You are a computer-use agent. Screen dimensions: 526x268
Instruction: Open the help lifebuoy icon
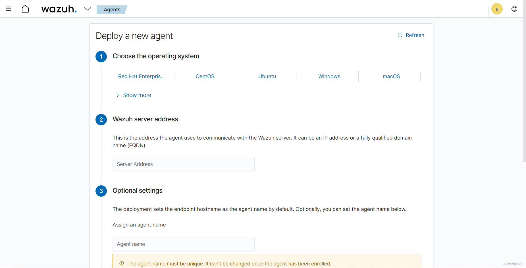(x=514, y=9)
